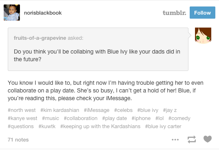Follow the norisblackbook blog

click(202, 13)
